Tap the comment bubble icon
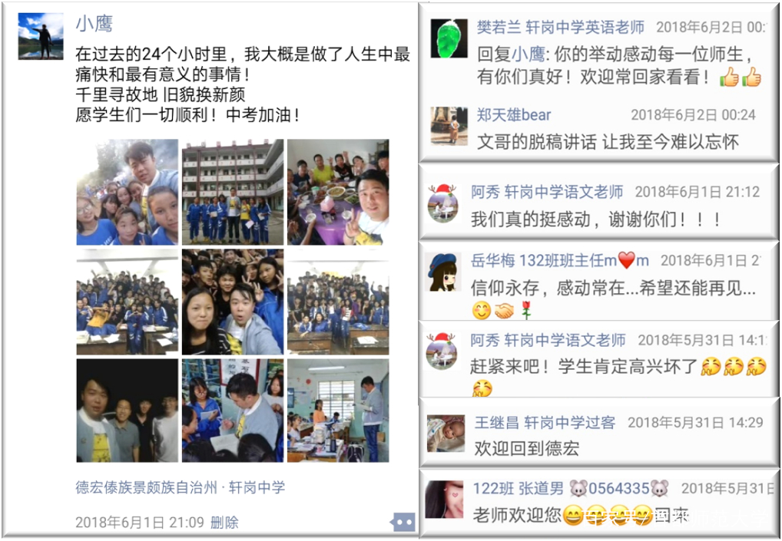The width and height of the screenshot is (782, 541). tap(403, 523)
